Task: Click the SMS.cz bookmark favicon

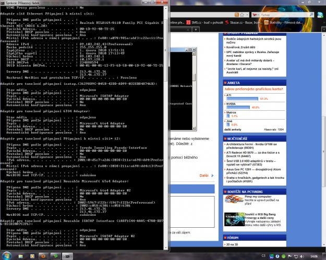Action: tap(188, 22)
